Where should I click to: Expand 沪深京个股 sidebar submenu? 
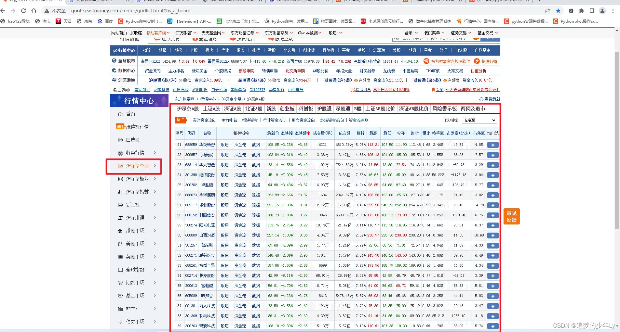[155, 166]
